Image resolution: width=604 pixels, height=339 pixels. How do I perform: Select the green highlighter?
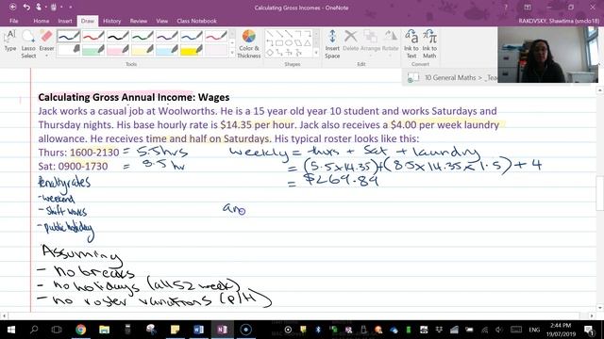click(x=93, y=50)
